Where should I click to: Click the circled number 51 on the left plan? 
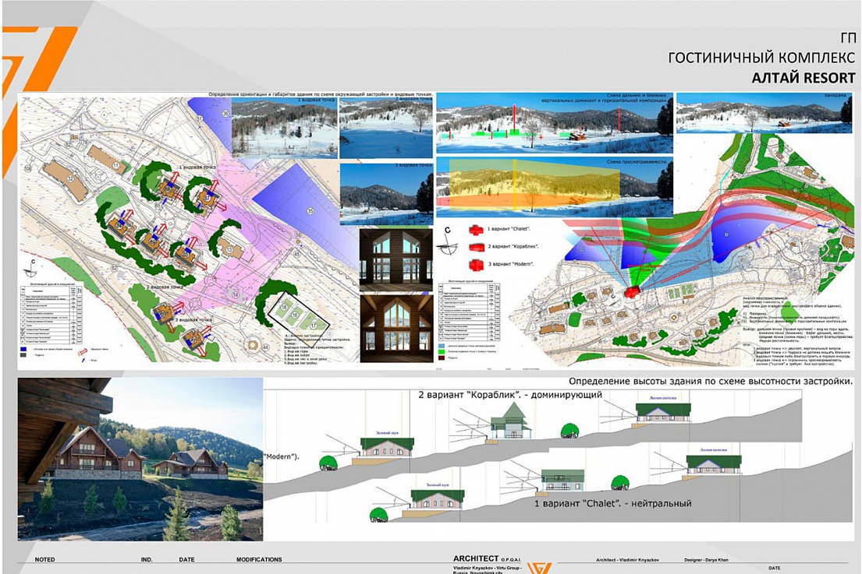(200, 118)
